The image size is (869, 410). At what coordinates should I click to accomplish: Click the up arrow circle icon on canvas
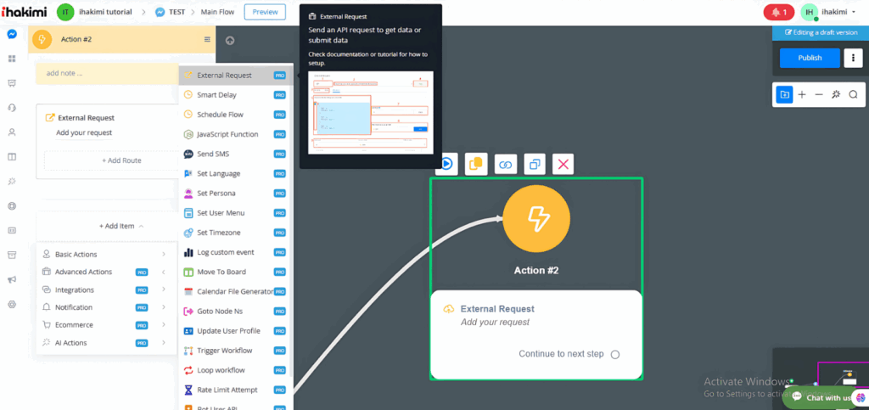[230, 40]
